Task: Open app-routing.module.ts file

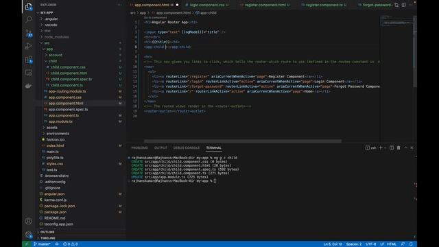Action: (x=67, y=91)
